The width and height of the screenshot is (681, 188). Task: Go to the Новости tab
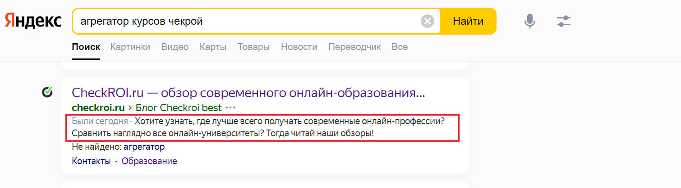coord(299,47)
